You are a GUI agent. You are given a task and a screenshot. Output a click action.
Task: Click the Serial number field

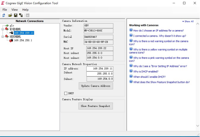99,37
